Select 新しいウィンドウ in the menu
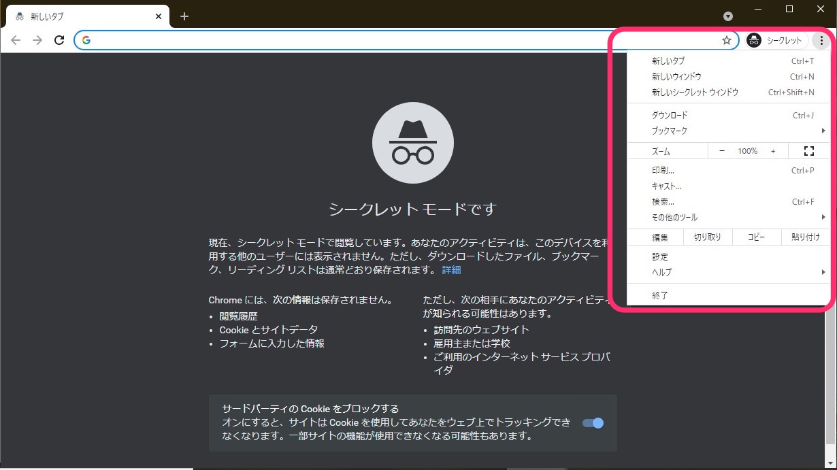 pos(728,76)
